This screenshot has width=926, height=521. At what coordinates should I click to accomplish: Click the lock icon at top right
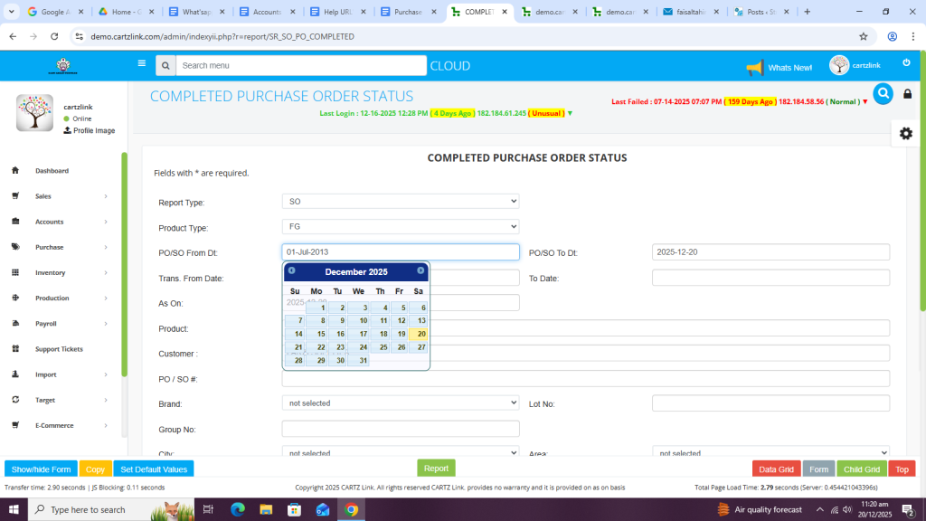(907, 94)
